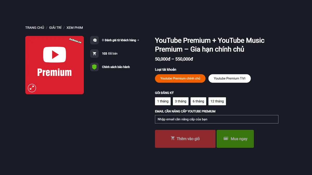Click the customer reviews chat bubble icon

click(x=94, y=40)
